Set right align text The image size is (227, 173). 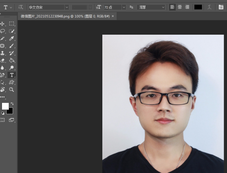tap(187, 7)
